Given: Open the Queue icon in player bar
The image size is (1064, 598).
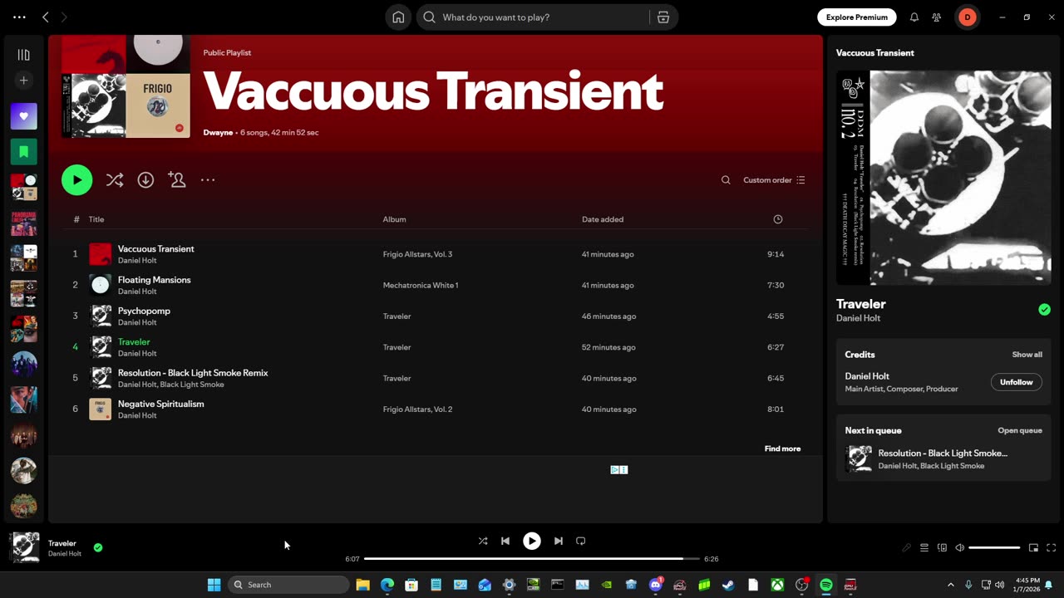Looking at the screenshot, I should point(924,548).
